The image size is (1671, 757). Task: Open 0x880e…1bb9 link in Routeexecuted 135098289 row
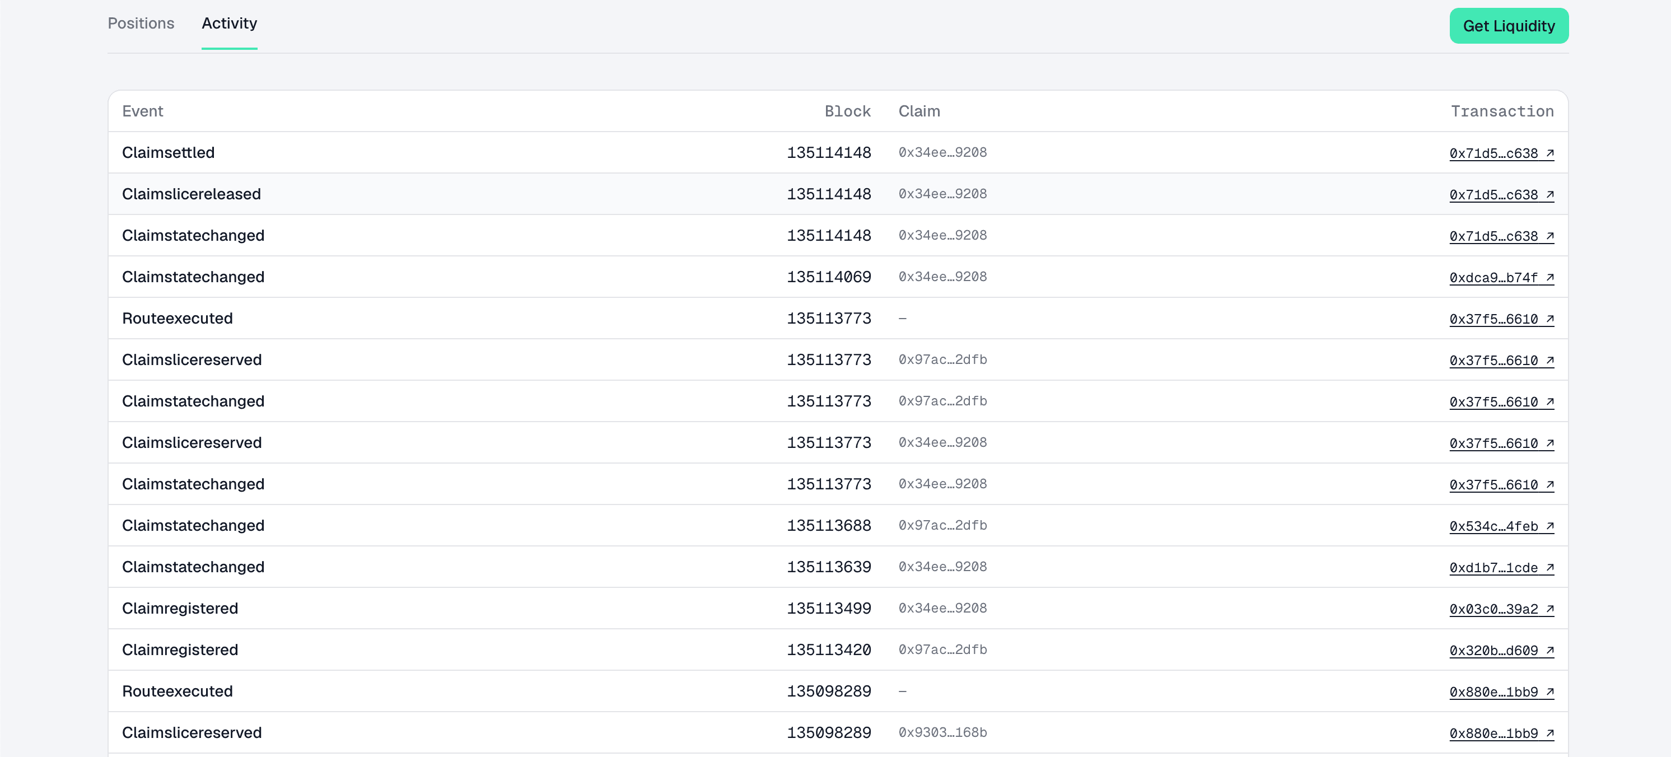coord(1502,692)
